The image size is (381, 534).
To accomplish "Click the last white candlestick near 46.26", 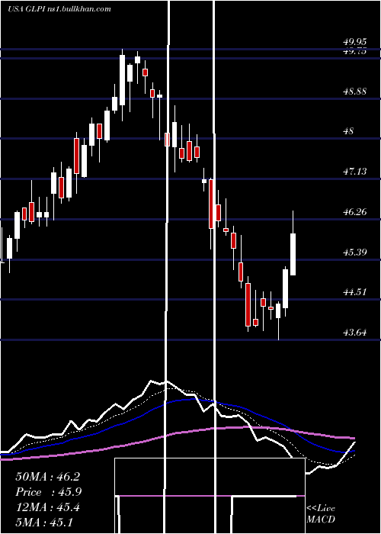I will (293, 254).
